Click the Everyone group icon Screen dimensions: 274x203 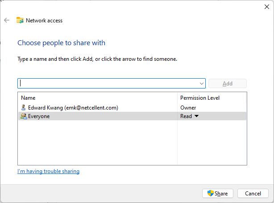(x=24, y=116)
